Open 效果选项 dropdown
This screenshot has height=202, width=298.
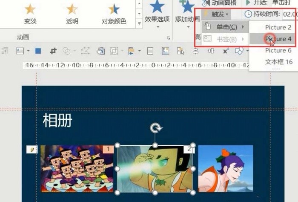coord(157,14)
